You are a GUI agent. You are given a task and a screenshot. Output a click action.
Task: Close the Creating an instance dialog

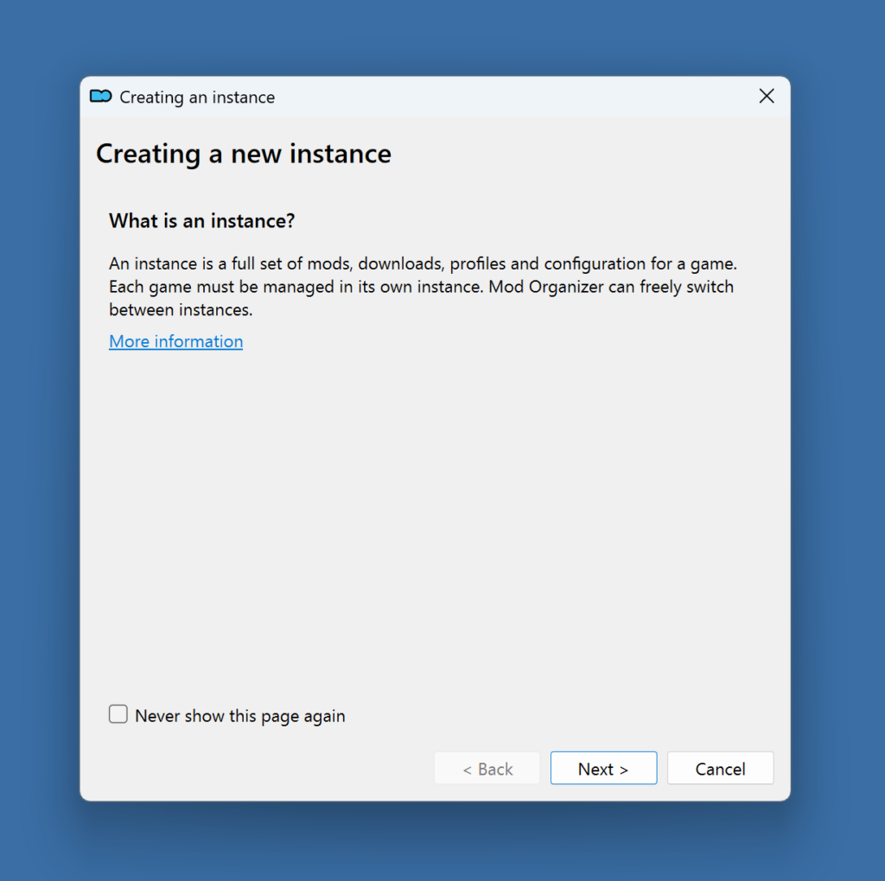click(x=766, y=97)
